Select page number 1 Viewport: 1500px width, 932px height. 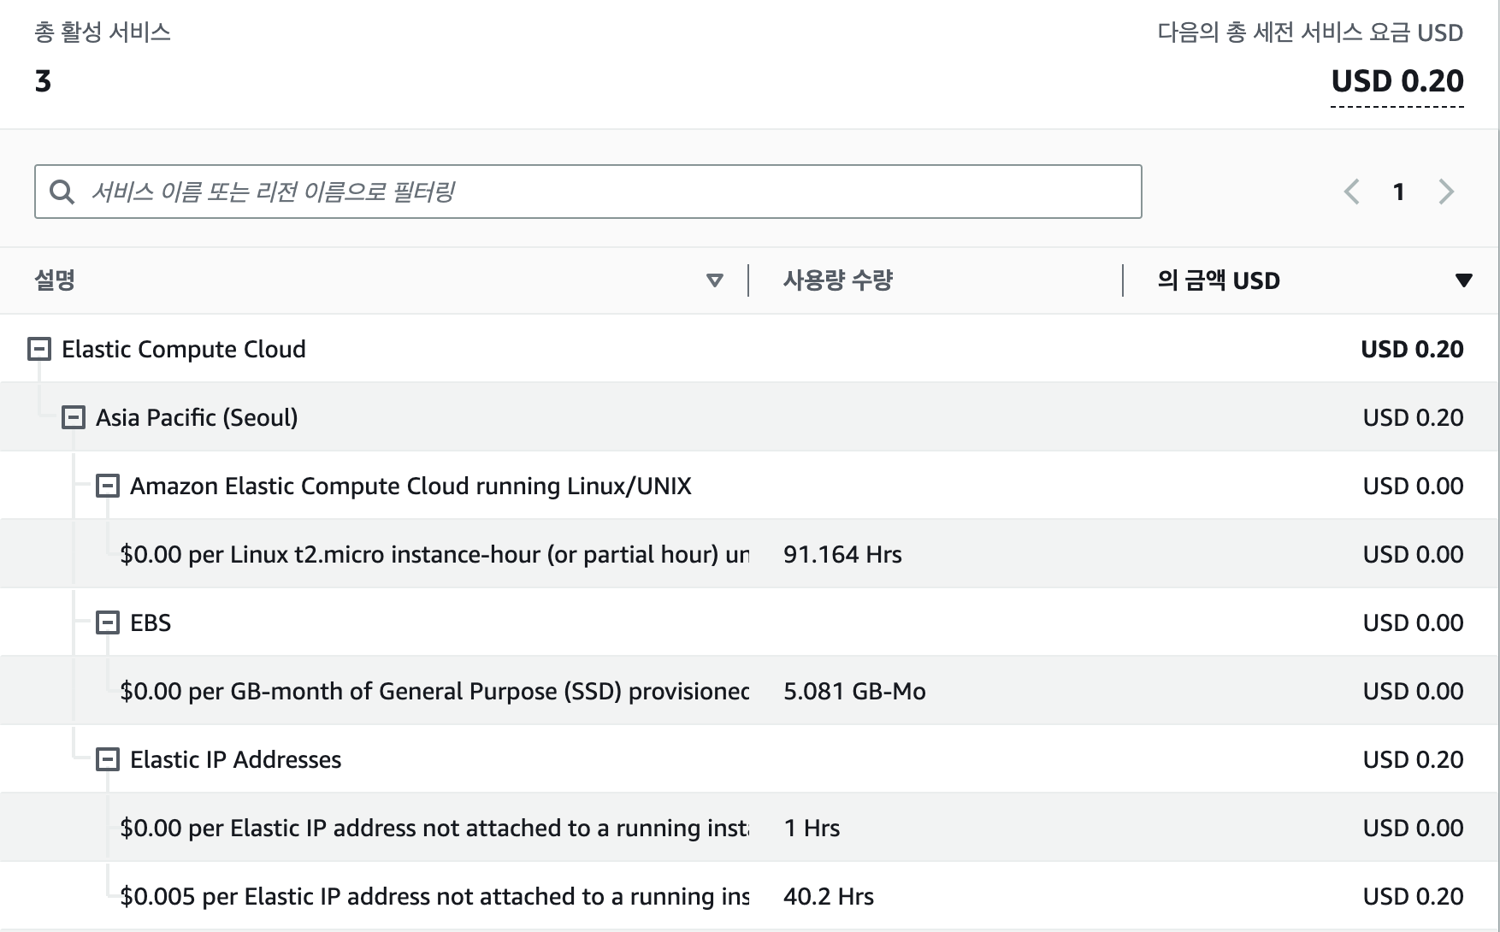click(x=1399, y=192)
